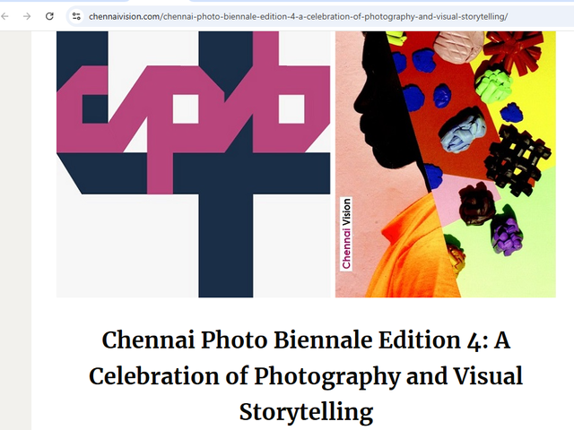Screen dimensions: 574x430
Task: Open the silhouette portrait collage image
Action: click(446, 164)
